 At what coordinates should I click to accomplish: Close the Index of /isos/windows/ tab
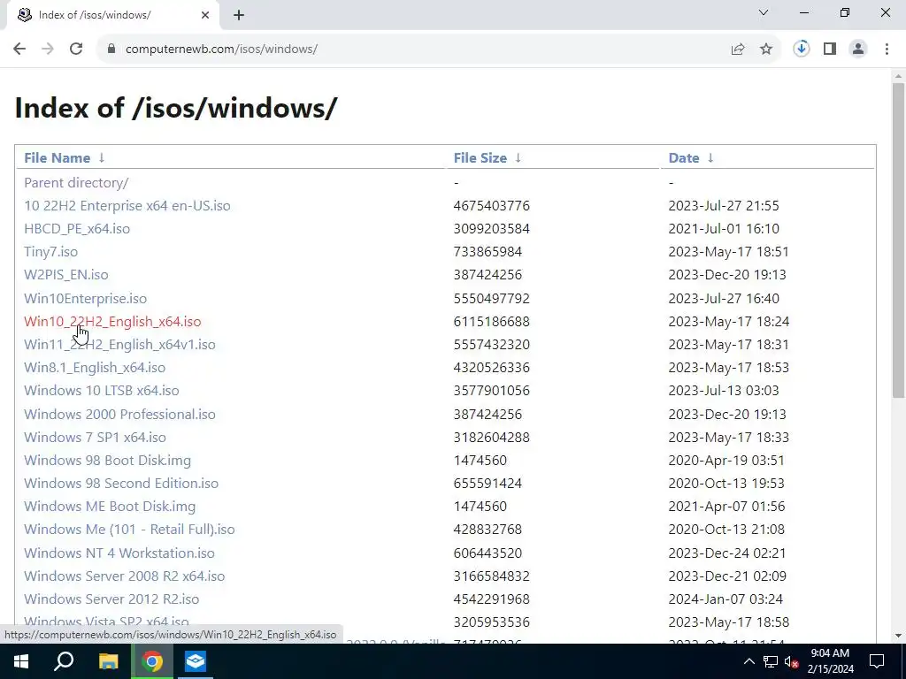[x=205, y=16]
